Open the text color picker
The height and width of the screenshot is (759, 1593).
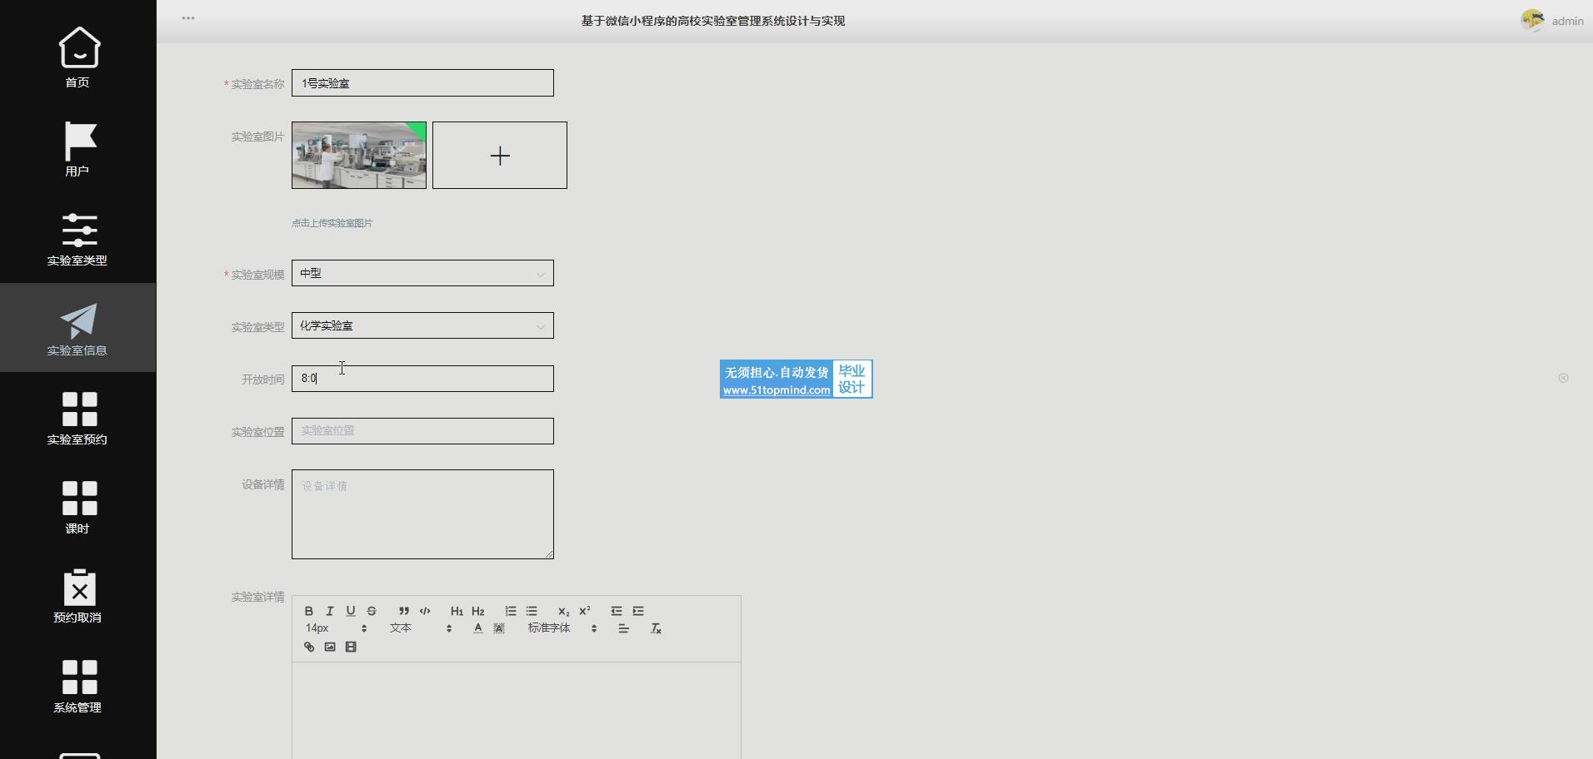click(478, 628)
